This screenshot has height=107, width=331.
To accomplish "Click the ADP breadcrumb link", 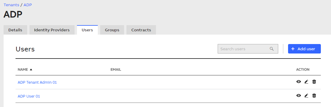I will coord(28,5).
